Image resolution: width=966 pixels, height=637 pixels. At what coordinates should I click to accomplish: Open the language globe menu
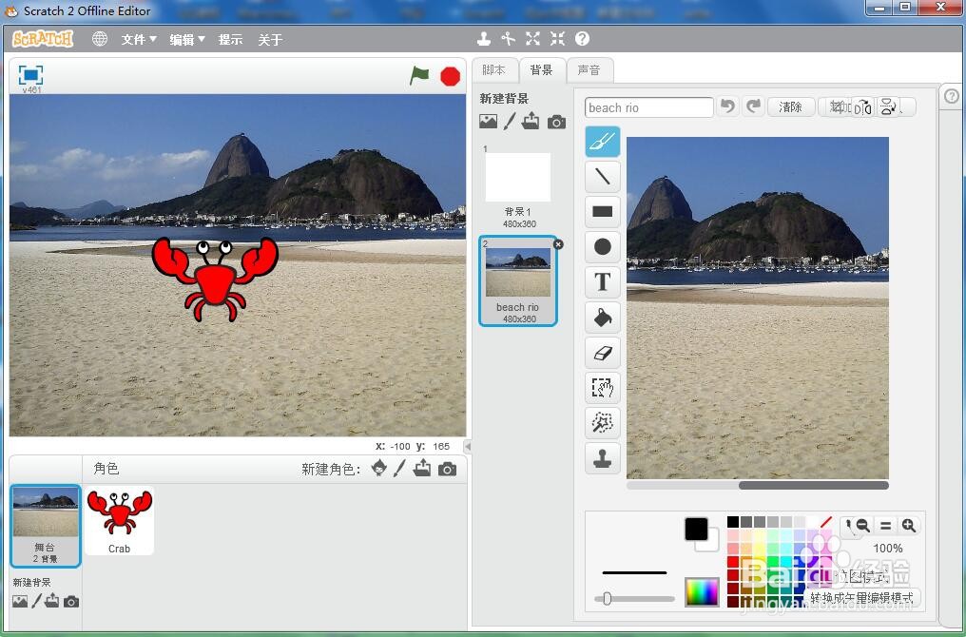[x=100, y=39]
